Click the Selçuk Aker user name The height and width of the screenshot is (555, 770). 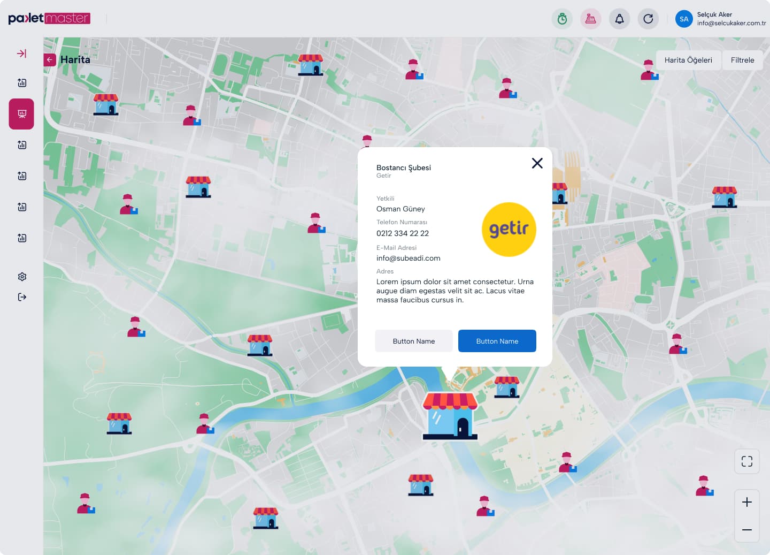pyautogui.click(x=714, y=14)
